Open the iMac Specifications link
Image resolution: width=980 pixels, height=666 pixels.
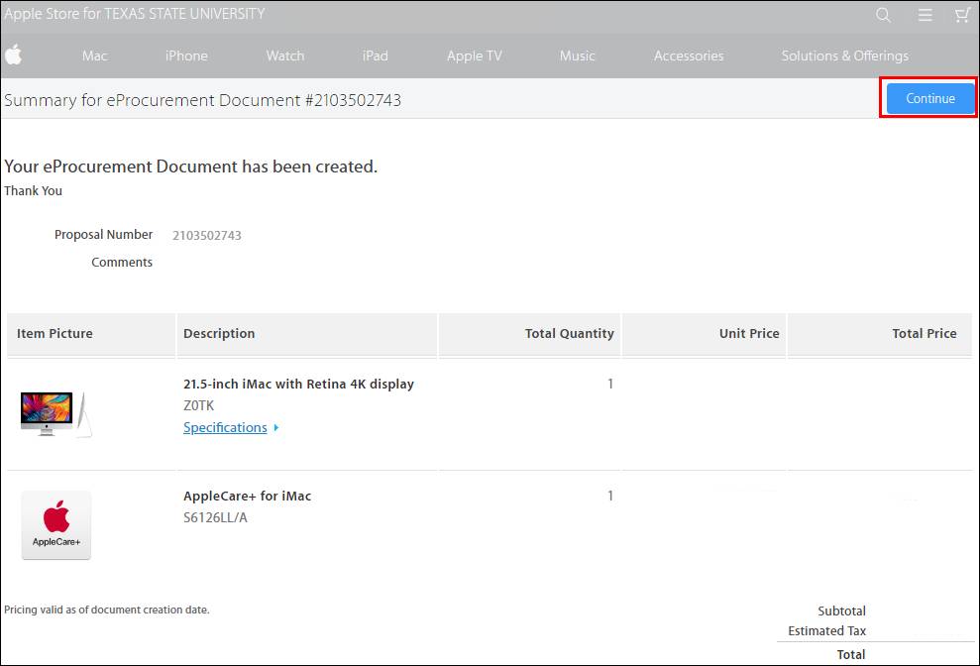(x=225, y=427)
